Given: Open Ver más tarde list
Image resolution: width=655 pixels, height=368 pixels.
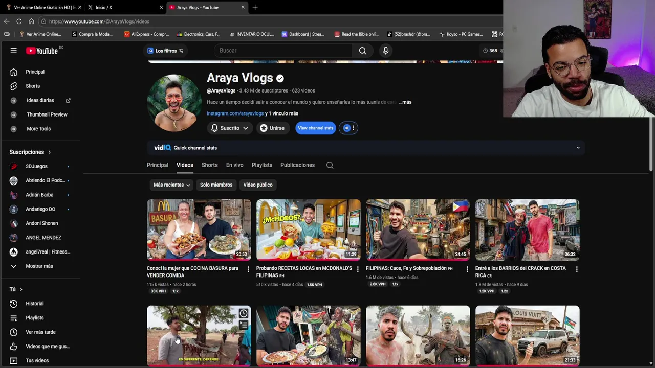Looking at the screenshot, I should pyautogui.click(x=40, y=332).
